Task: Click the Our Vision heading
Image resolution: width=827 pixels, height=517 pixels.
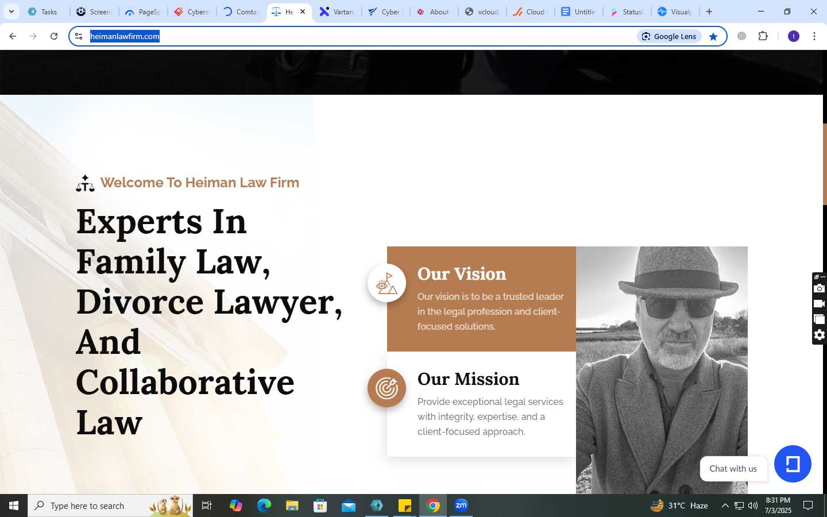Action: tap(462, 274)
